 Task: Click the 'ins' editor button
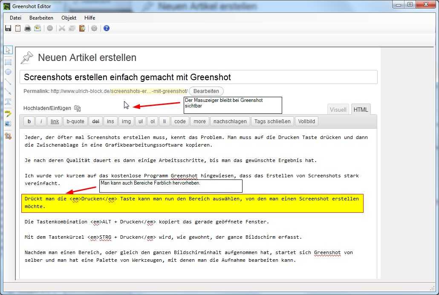tap(110, 121)
